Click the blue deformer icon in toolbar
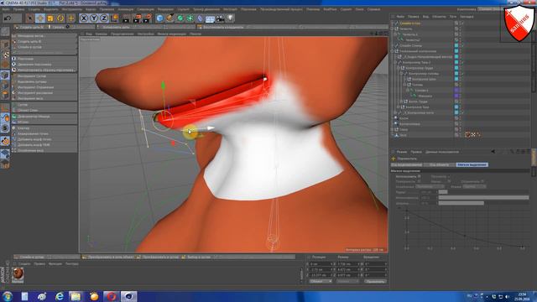The height and width of the screenshot is (302, 537). 201,18
